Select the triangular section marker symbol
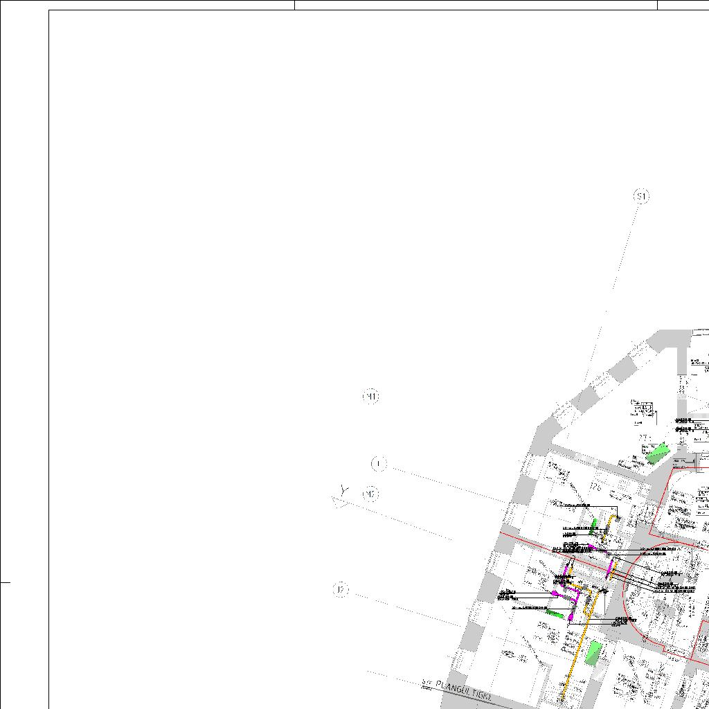This screenshot has height=709, width=709. (x=340, y=499)
